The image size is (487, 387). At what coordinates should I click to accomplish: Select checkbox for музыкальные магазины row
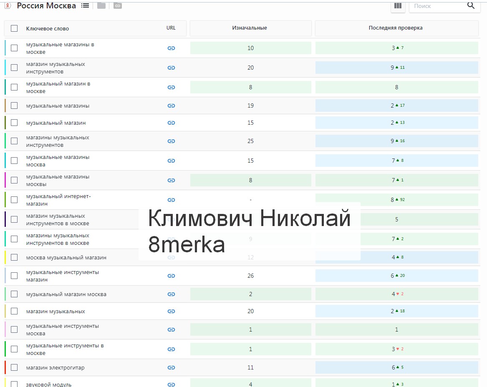click(14, 106)
